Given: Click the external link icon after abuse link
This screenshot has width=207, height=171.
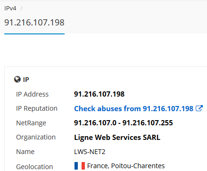Looking at the screenshot, I should [x=199, y=108].
